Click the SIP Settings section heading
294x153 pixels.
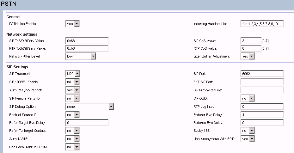(17, 67)
